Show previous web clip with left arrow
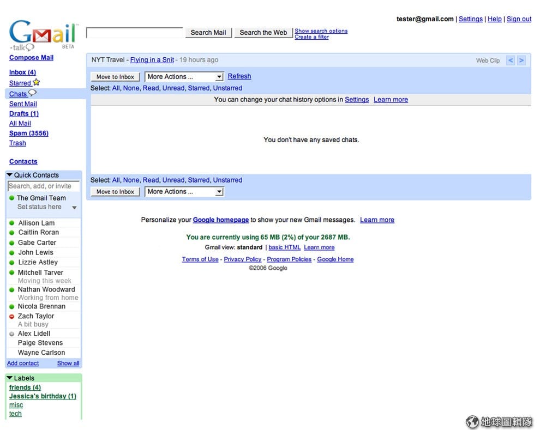 511,60
